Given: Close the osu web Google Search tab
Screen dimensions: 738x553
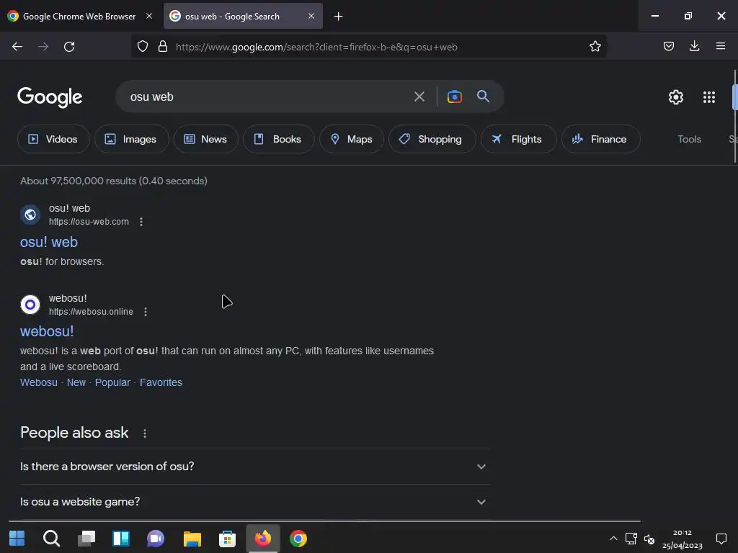Looking at the screenshot, I should 311,17.
